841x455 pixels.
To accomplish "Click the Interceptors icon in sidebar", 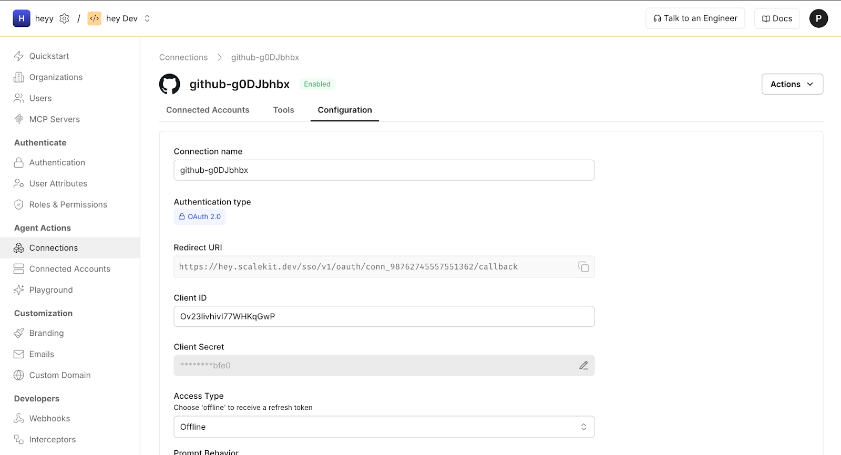I will click(19, 439).
